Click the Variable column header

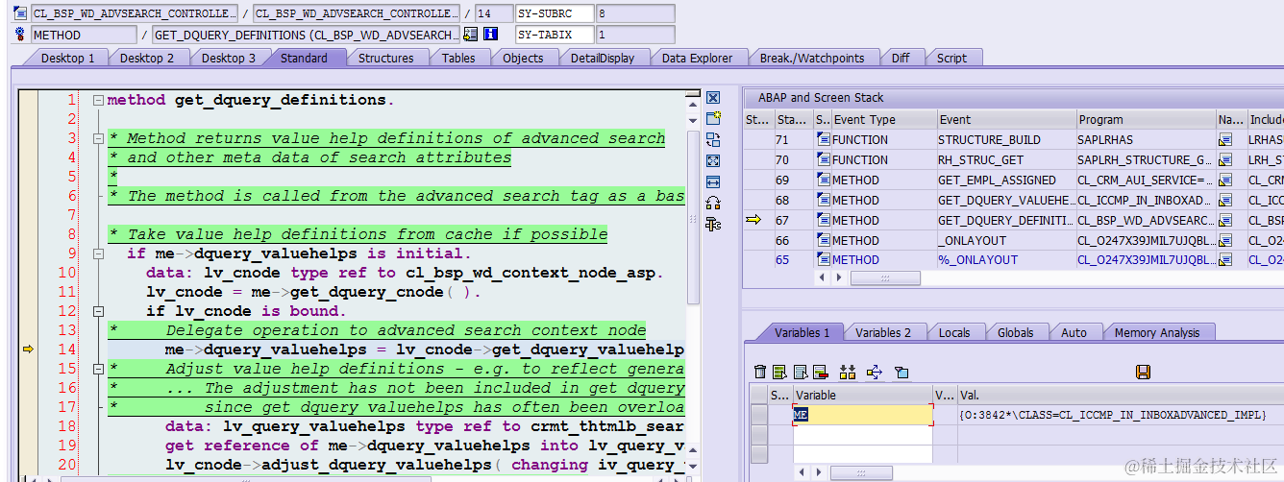[862, 395]
